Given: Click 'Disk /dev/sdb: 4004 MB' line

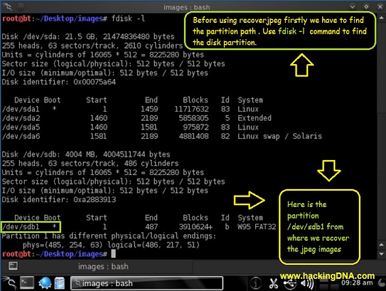Looking at the screenshot, I should pyautogui.click(x=86, y=155).
